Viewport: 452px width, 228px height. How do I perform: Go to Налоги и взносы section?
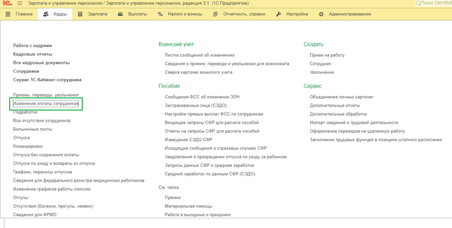click(185, 14)
